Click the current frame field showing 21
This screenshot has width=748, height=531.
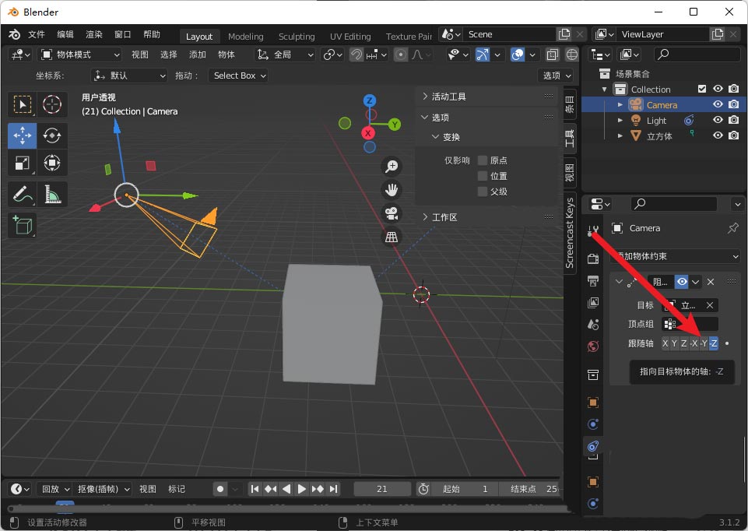pyautogui.click(x=381, y=488)
